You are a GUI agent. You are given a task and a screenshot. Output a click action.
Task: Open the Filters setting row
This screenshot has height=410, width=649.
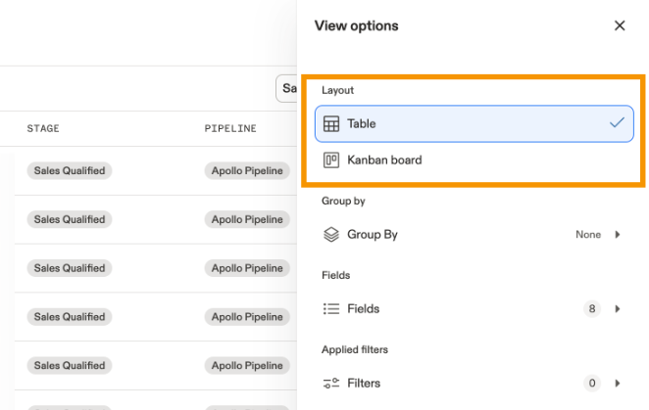pos(474,384)
